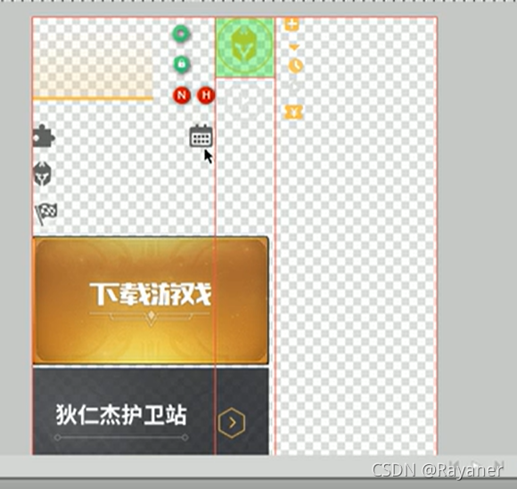
Task: Click the small orange down triangle
Action: click(x=293, y=47)
